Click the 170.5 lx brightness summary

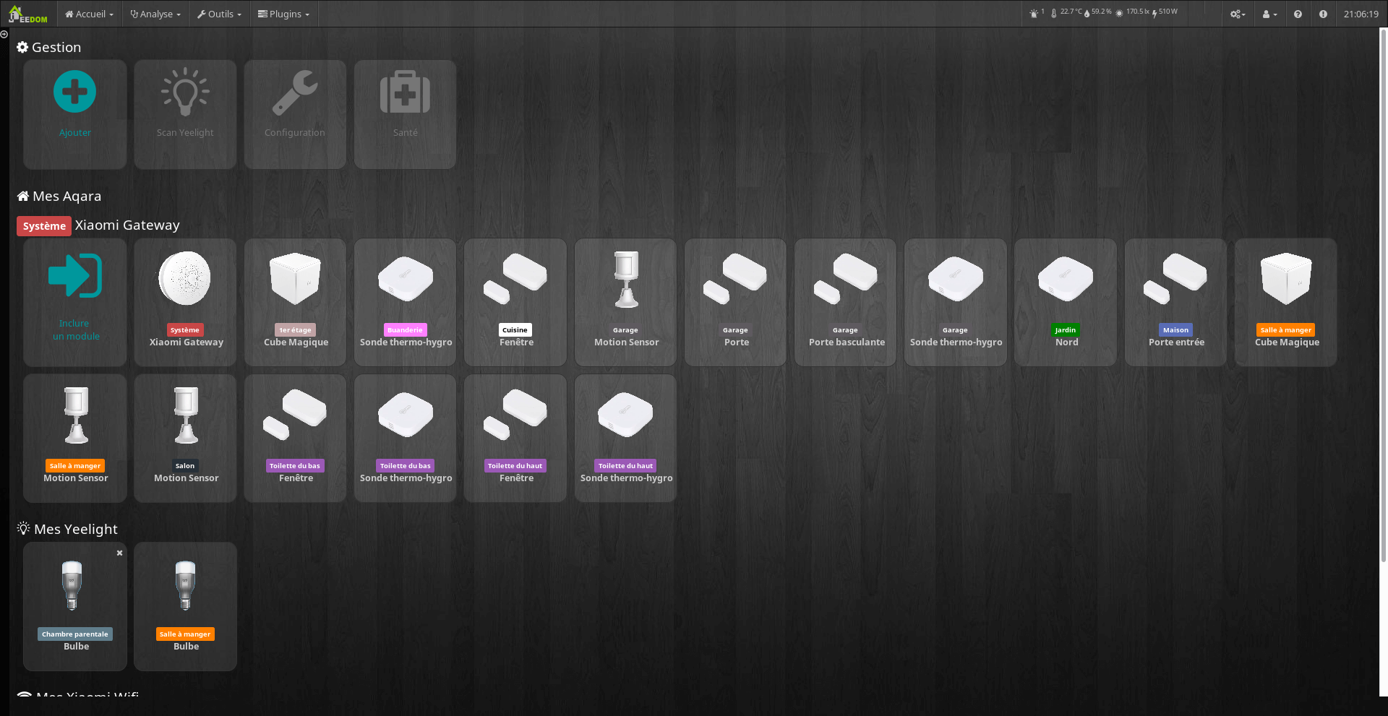click(x=1132, y=12)
